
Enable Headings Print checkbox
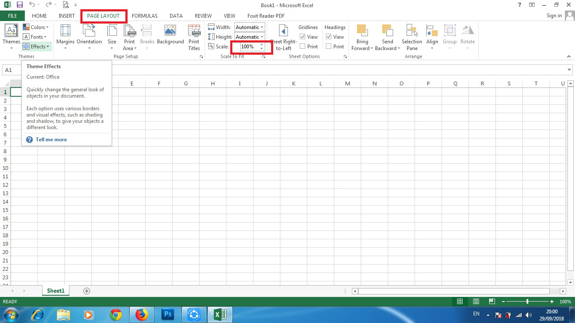click(x=329, y=47)
